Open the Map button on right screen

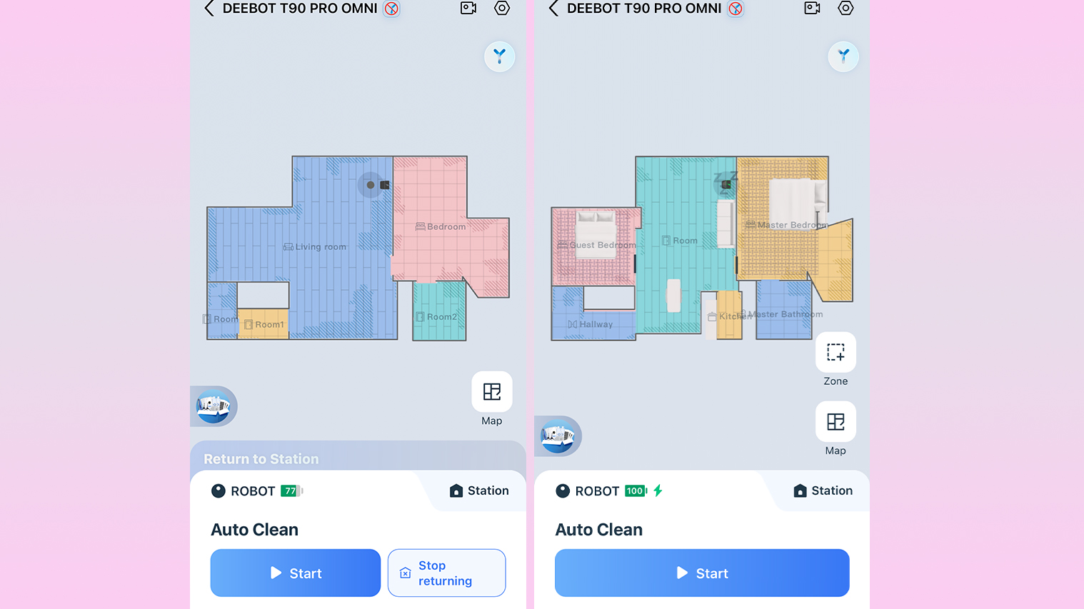(835, 429)
